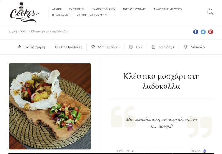Screen dimensions: 222x154
Task: Follow the Κρέας breadcrumb link
Action: coord(24,31)
